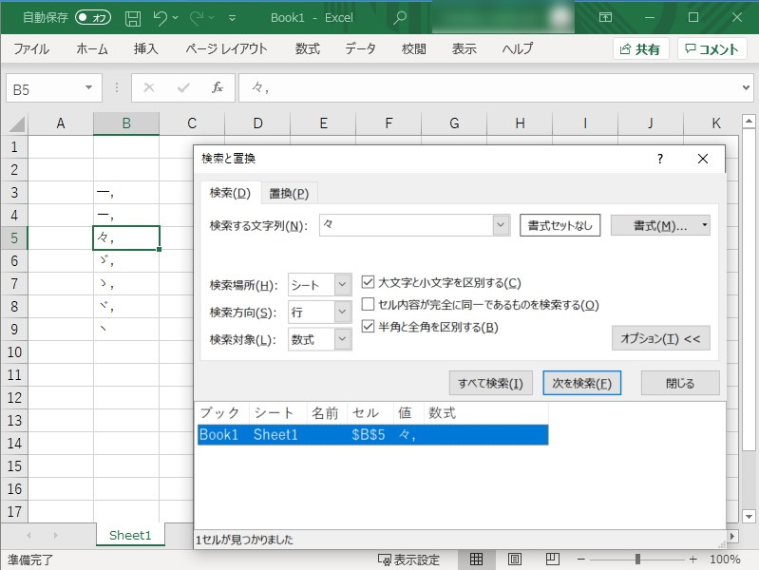This screenshot has width=759, height=570.
Task: Open the 校閲 ribbon tab
Action: (414, 48)
